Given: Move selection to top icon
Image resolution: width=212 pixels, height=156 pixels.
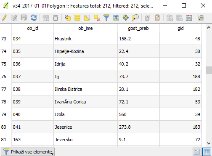Looking at the screenshot, I should (x=116, y=18).
